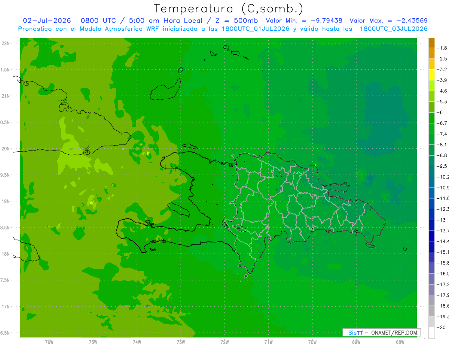Click the '75W' longitude label
Viewport: 449px width, 347px height.
93,342
